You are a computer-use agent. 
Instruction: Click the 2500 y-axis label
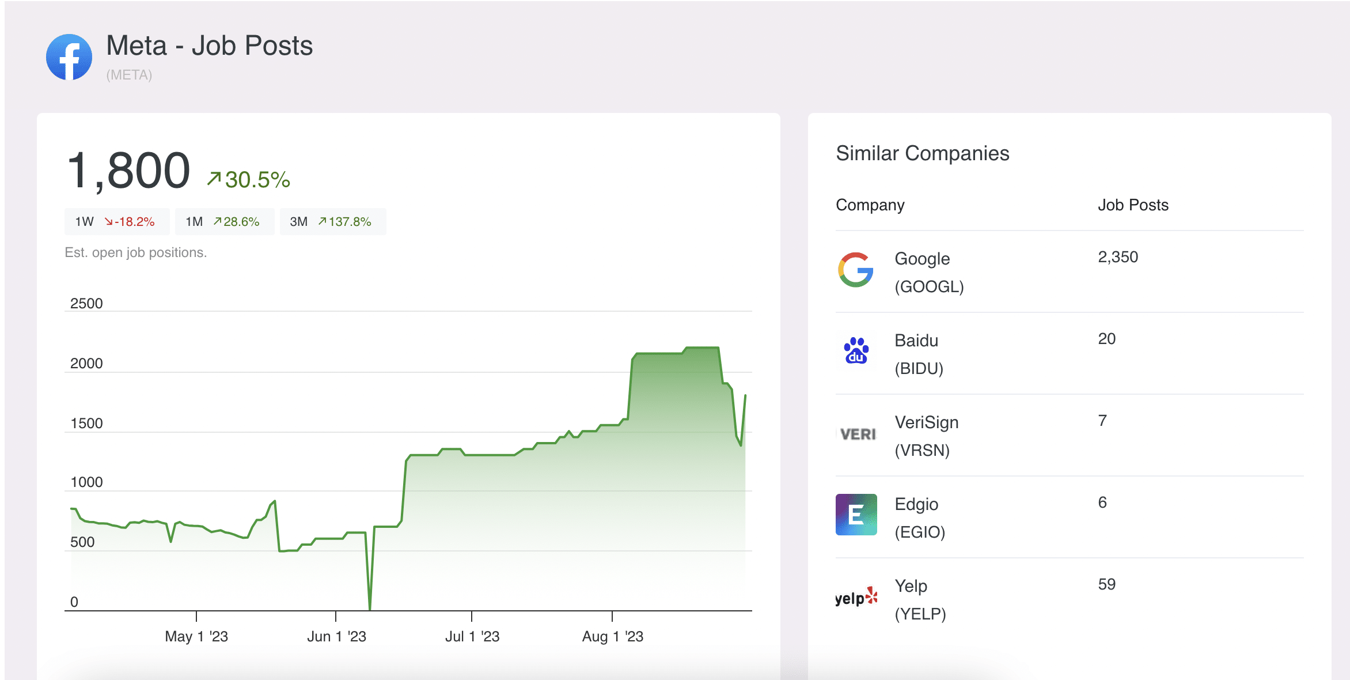pos(86,303)
